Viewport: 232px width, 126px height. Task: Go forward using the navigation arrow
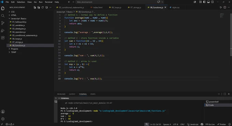[x=73, y=2]
